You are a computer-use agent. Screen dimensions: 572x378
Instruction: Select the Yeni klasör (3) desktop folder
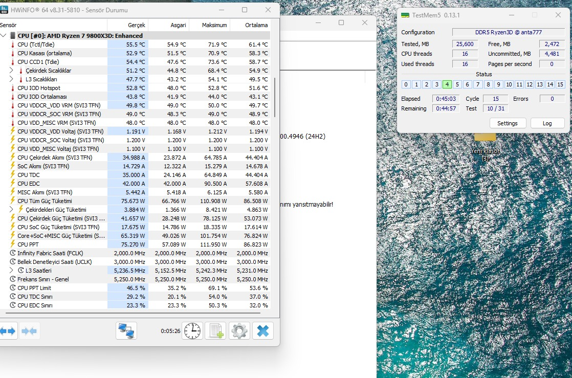coord(485,147)
